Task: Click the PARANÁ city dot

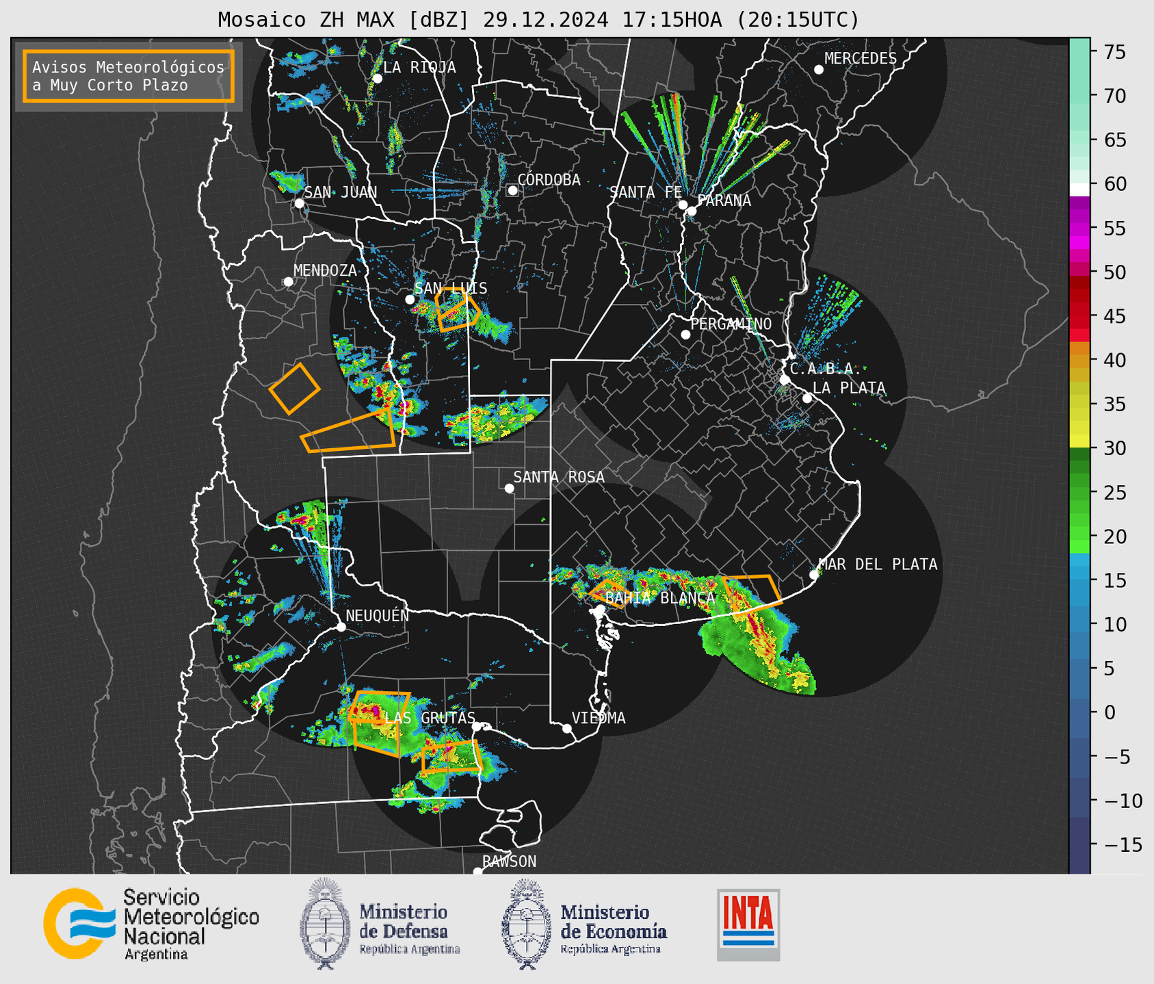Action: click(692, 211)
